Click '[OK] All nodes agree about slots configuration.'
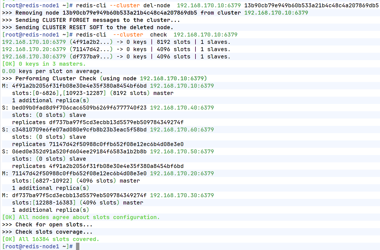Viewport: 380px width, 250px height. click(81, 217)
